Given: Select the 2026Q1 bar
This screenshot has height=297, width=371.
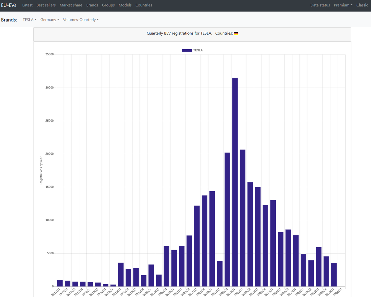Looking at the screenshot, I should pyautogui.click(x=334, y=275).
